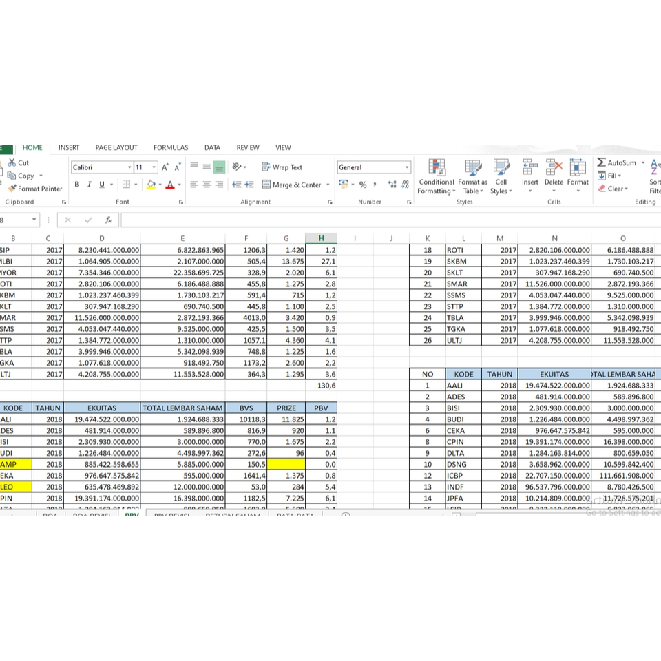Click the AutoSum sigma icon
This screenshot has width=661, height=661.
pos(602,162)
